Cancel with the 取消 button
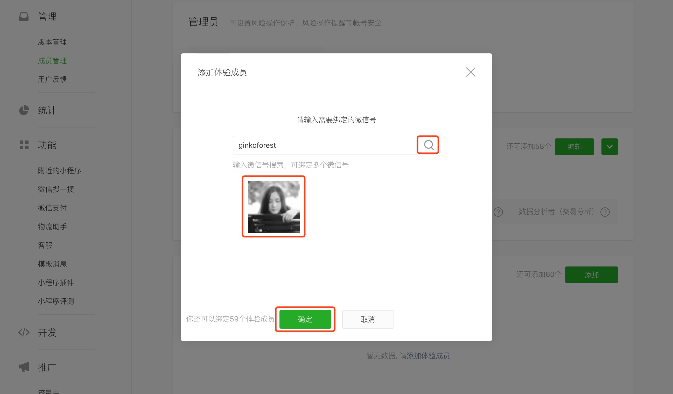The image size is (673, 394). (x=368, y=319)
